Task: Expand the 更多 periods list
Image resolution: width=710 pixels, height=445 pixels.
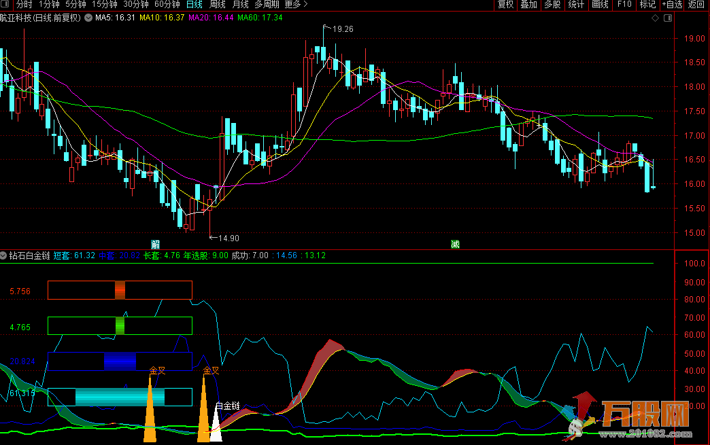Action: (x=296, y=5)
